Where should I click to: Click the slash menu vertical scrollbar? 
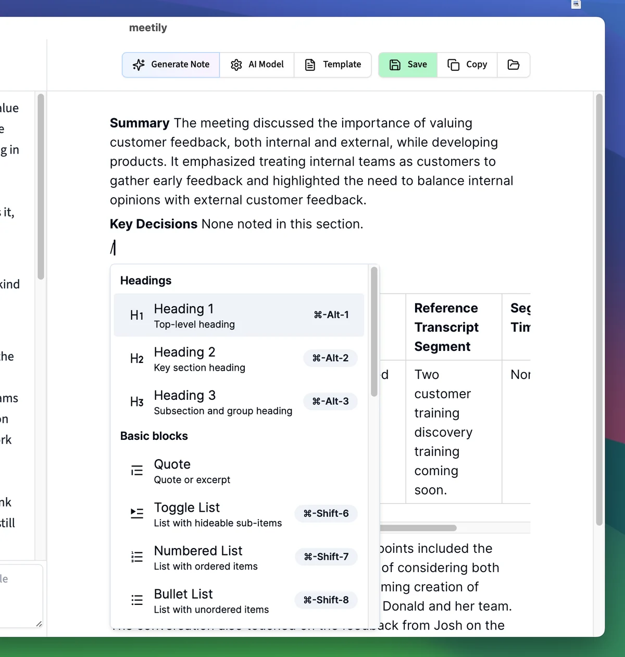(374, 332)
